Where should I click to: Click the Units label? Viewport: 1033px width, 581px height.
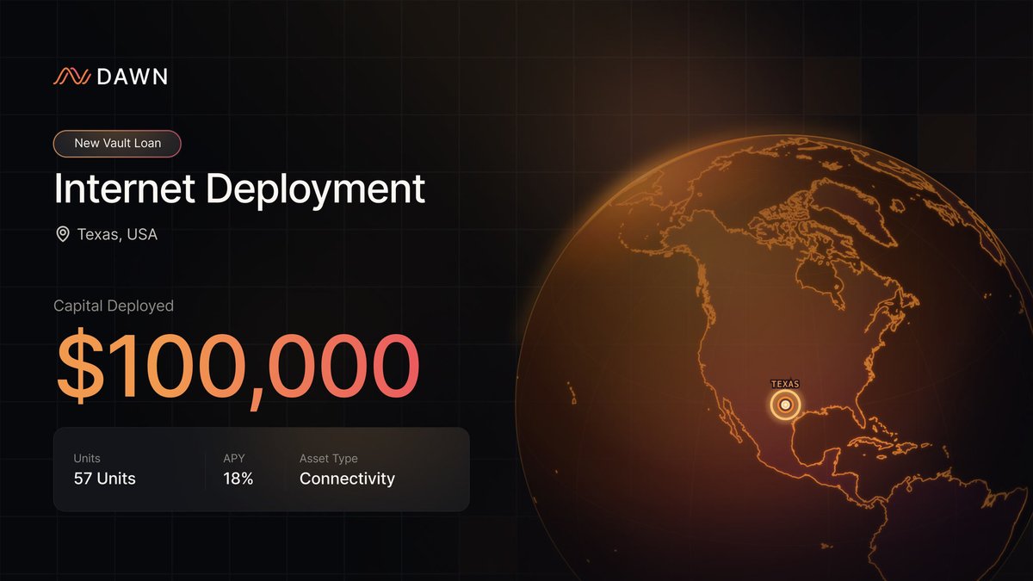coord(87,459)
